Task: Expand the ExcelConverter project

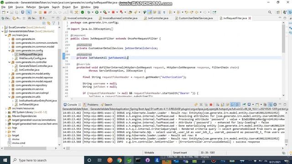Action: [3, 27]
